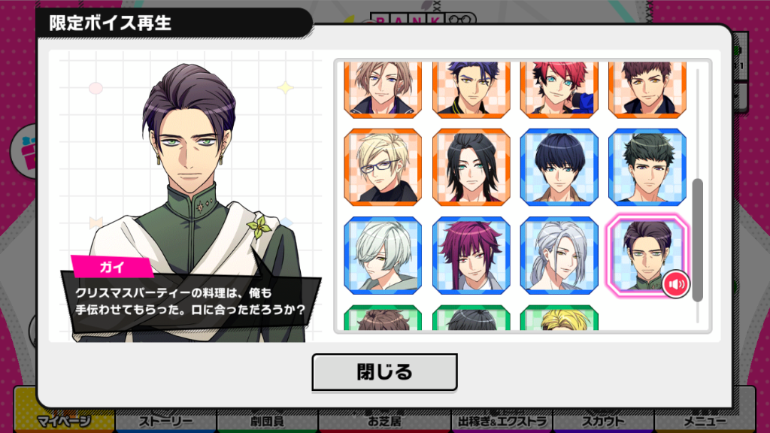
Task: Select the magenta-haired character portrait
Action: (471, 256)
